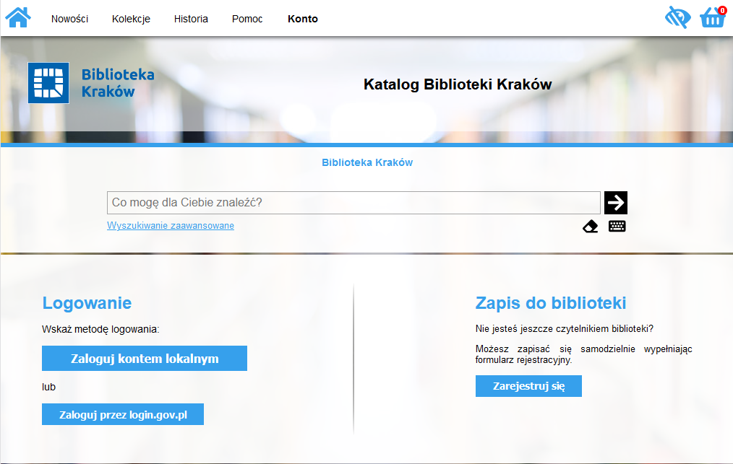Image resolution: width=733 pixels, height=464 pixels.
Task: Click the Katalog Biblioteki Kraków title
Action: click(458, 84)
